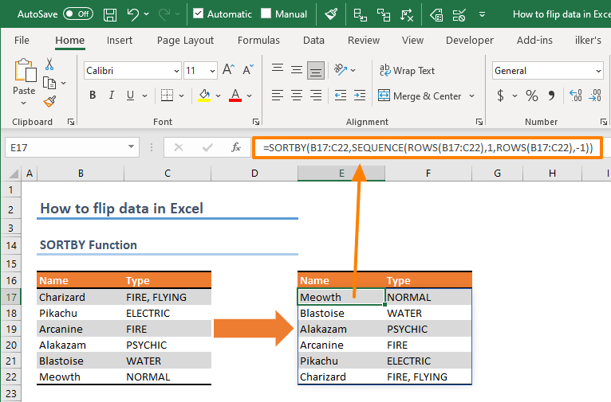Switch to the Formulas tab
This screenshot has width=611, height=402.
pyautogui.click(x=258, y=41)
